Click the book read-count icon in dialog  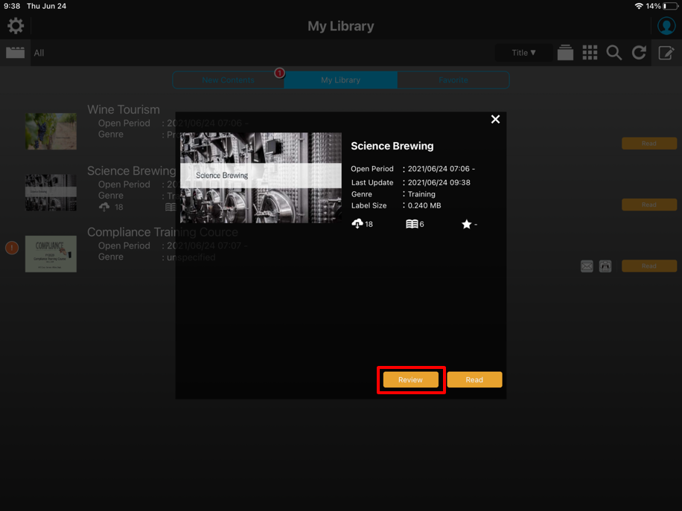pyautogui.click(x=411, y=224)
